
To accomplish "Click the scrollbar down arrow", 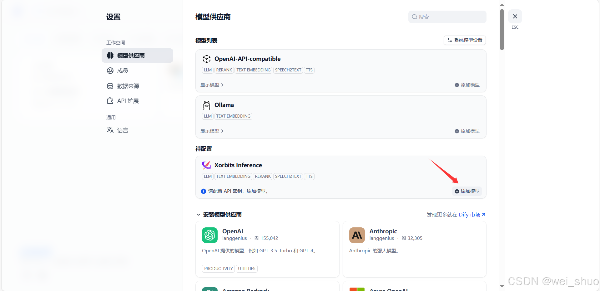I will [x=502, y=286].
